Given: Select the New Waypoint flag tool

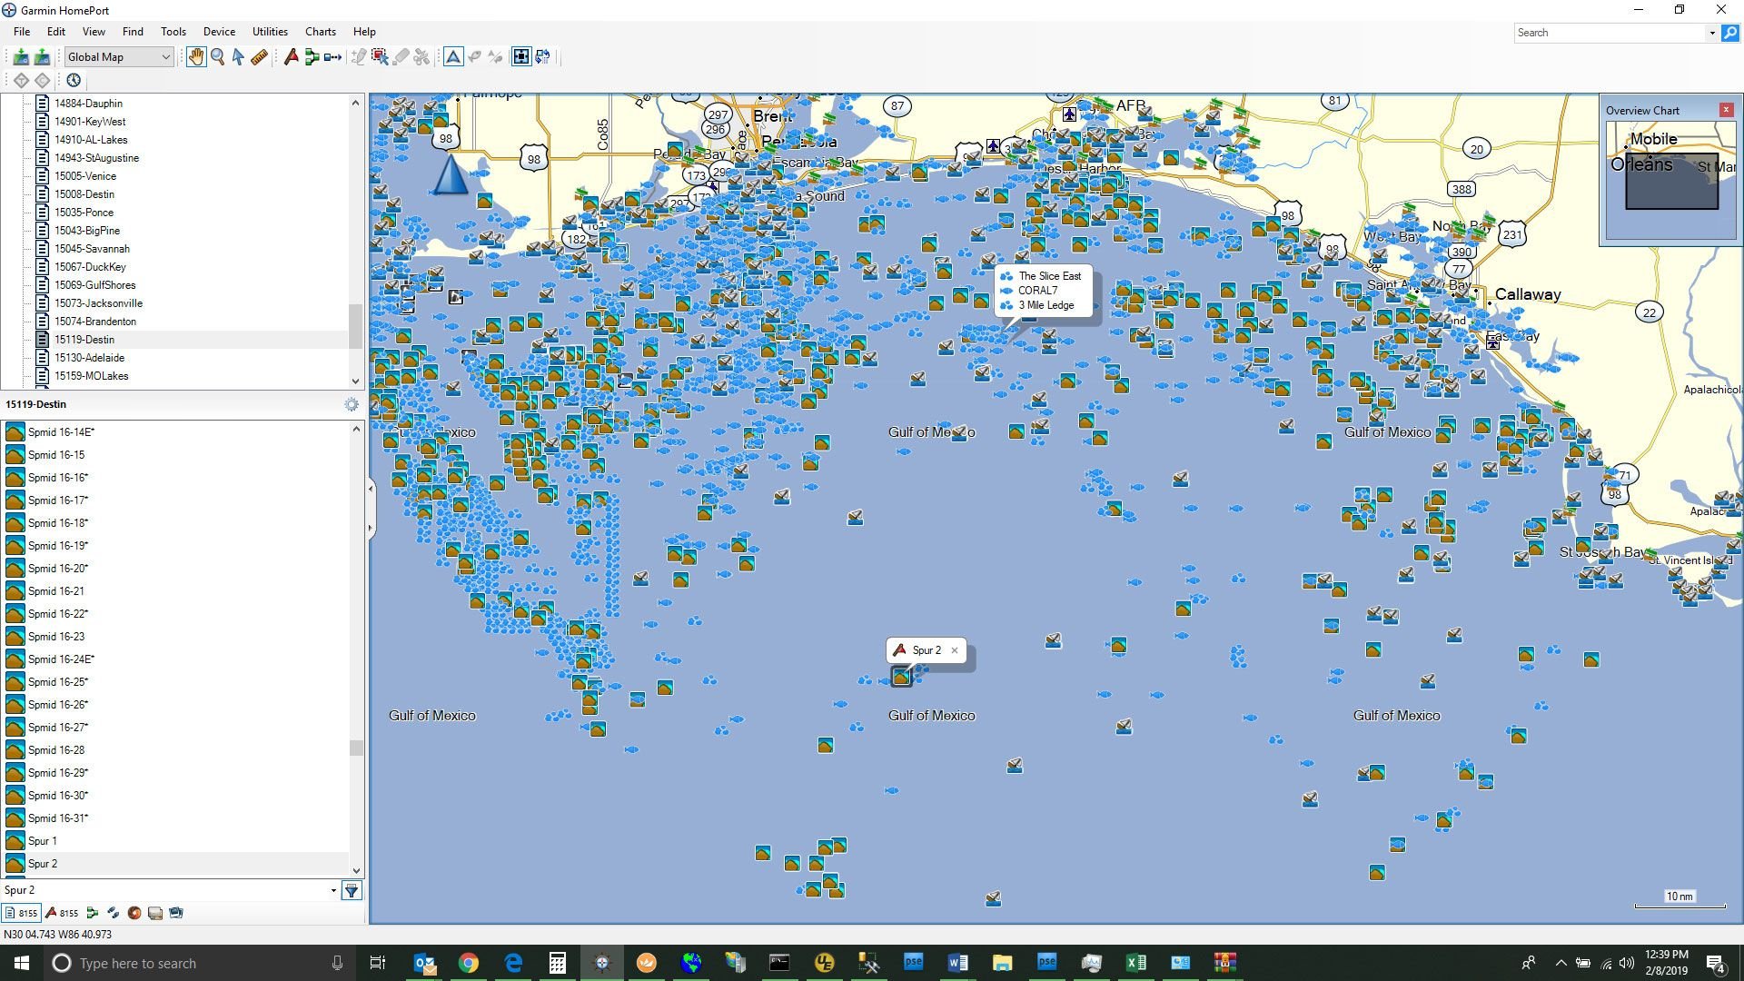Looking at the screenshot, I should 291,57.
